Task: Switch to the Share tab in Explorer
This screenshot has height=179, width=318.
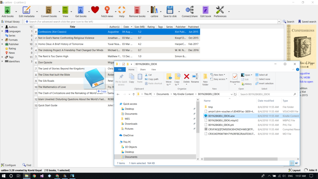Action: [x=143, y=70]
